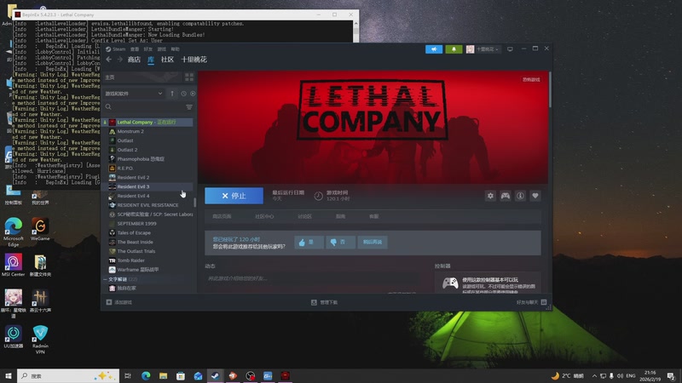Viewport: 682px width, 383px height.
Task: Open Radmin VPN desktop shortcut
Action: click(40, 340)
